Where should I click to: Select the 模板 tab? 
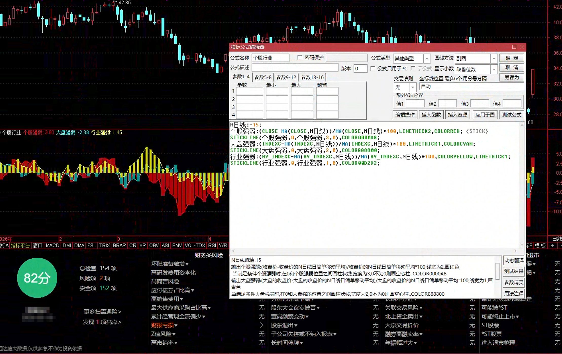(x=540, y=245)
